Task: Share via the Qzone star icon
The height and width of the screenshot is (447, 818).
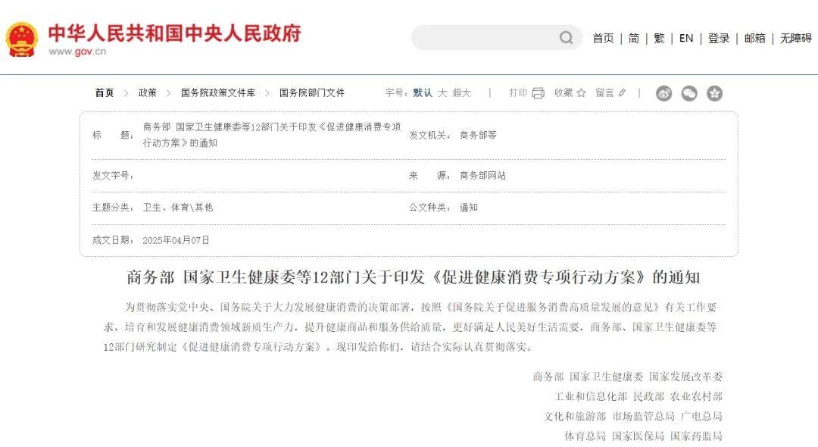Action: coord(714,93)
